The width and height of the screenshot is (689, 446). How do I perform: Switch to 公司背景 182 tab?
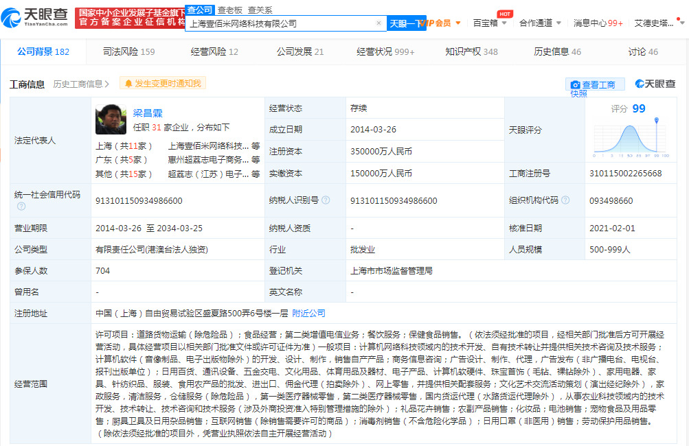(43, 51)
